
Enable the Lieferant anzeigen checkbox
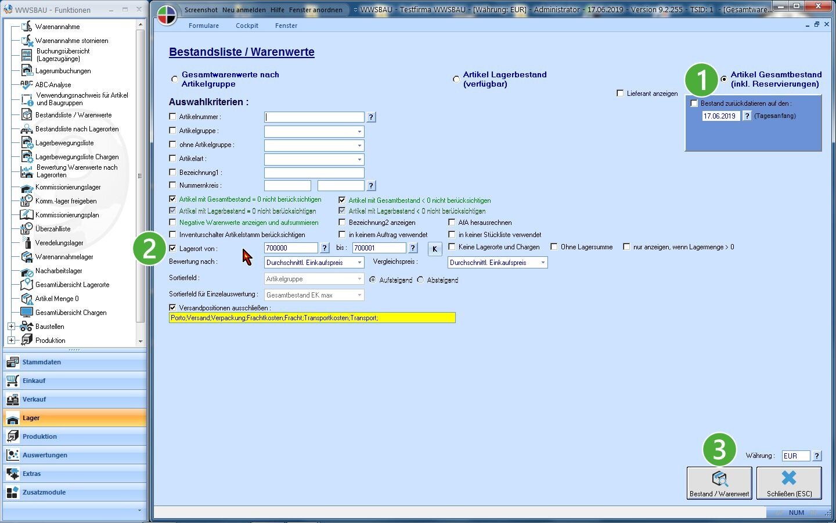(620, 93)
